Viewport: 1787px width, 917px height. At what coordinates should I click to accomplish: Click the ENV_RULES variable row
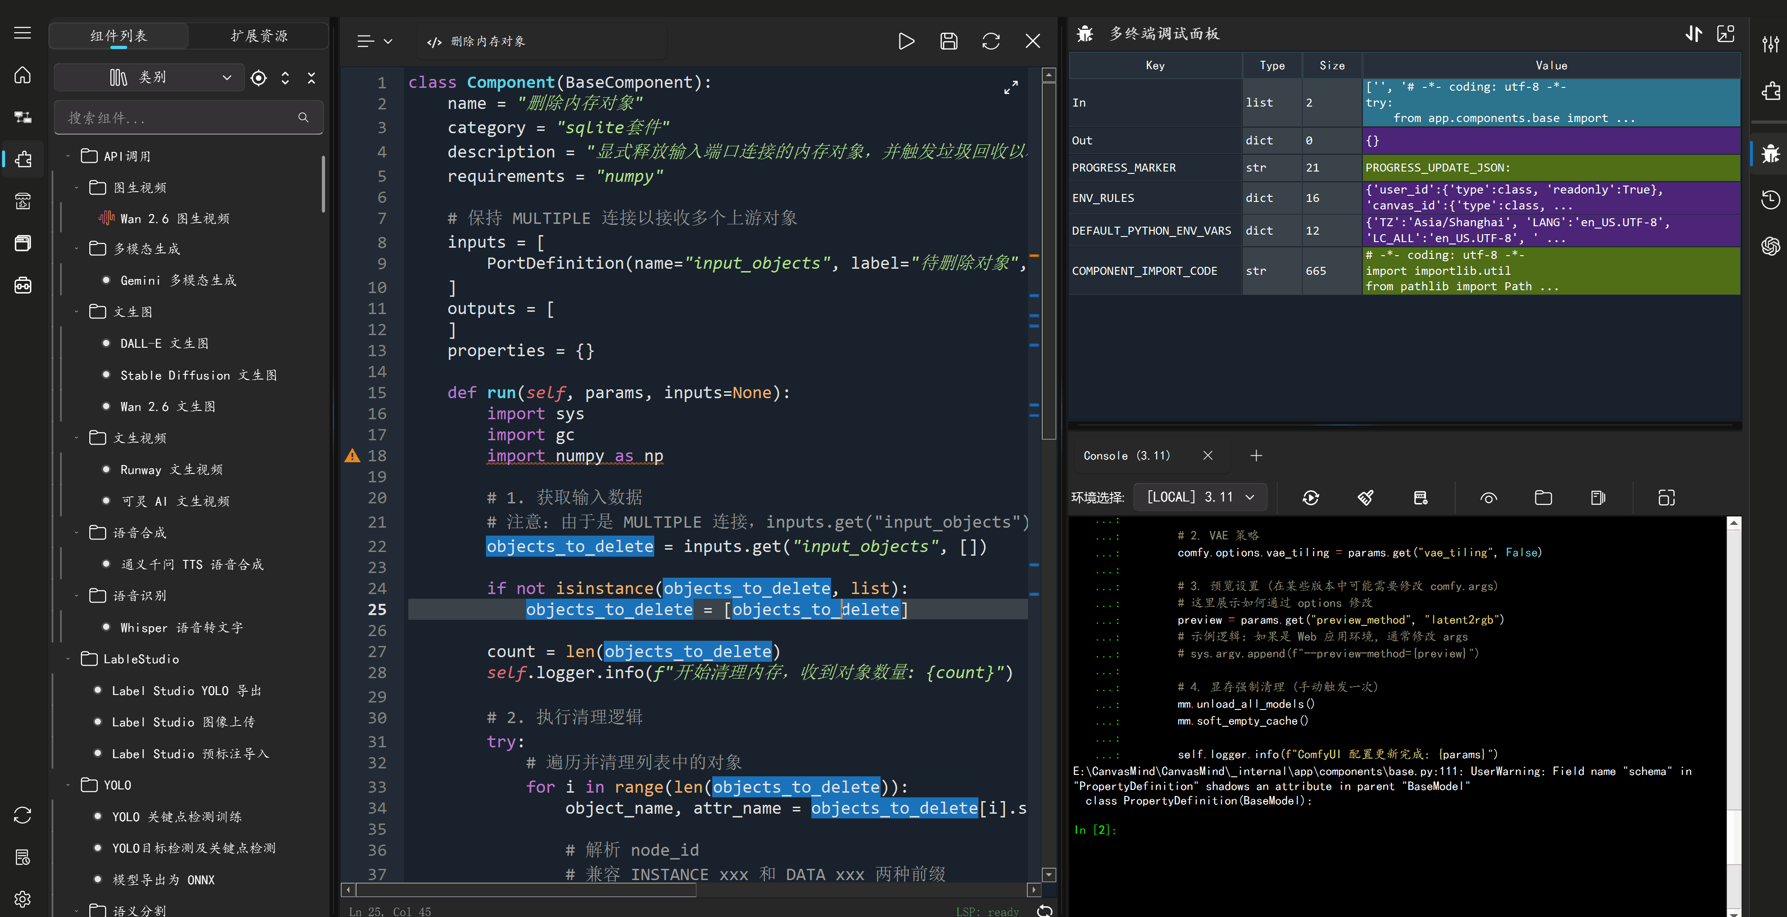tap(1405, 198)
